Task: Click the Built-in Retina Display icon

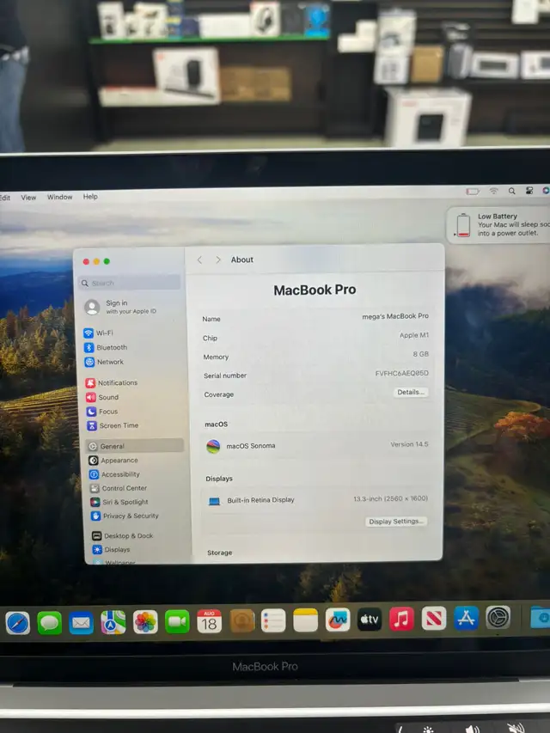Action: pyautogui.click(x=214, y=501)
